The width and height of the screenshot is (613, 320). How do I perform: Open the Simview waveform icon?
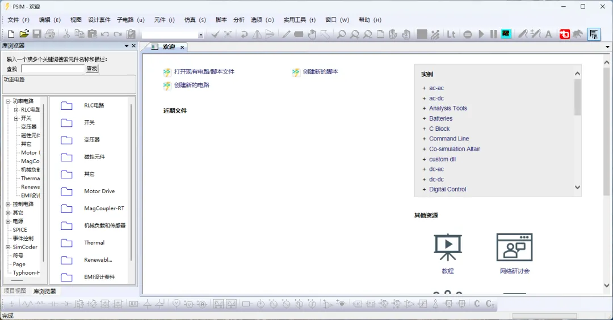(506, 34)
